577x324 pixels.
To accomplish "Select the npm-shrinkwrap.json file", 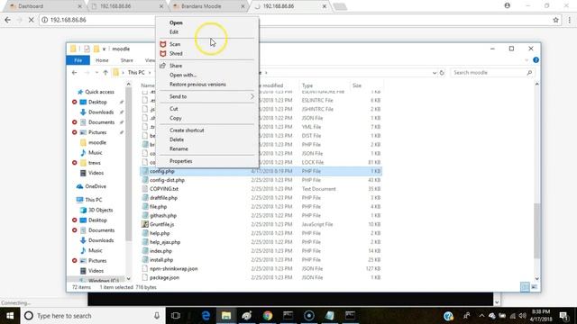I will pyautogui.click(x=174, y=268).
